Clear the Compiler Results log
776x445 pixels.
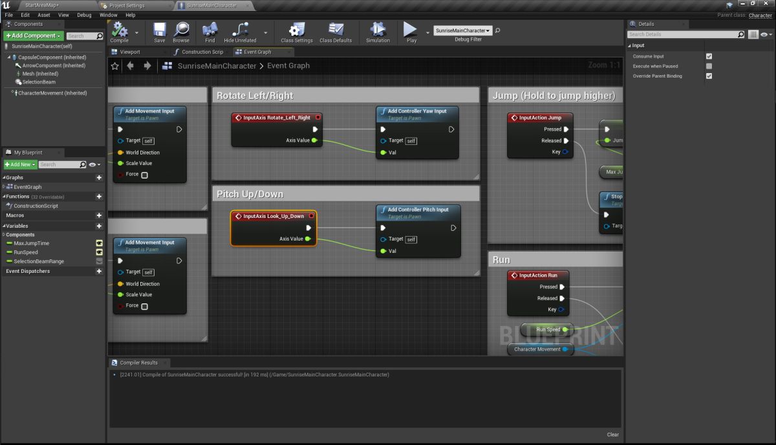613,435
